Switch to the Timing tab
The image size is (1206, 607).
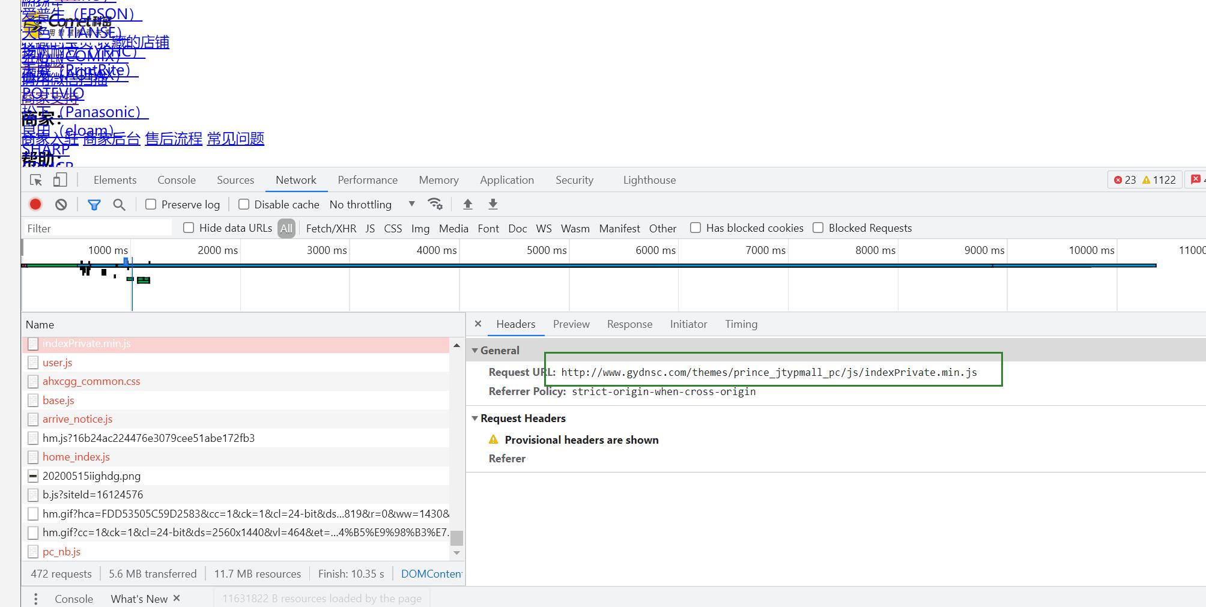pos(741,324)
